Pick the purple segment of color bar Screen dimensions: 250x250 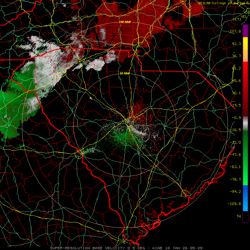[245, 31]
